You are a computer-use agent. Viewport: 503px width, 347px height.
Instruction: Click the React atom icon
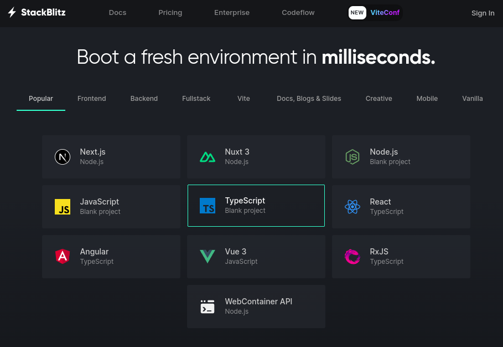click(x=352, y=207)
